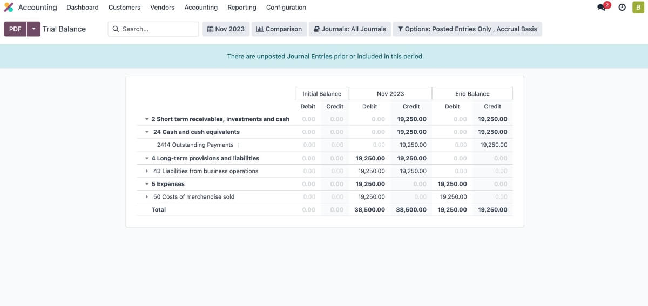Follow the unposted Journal Entries link
Image resolution: width=648 pixels, height=306 pixels.
[x=294, y=56]
